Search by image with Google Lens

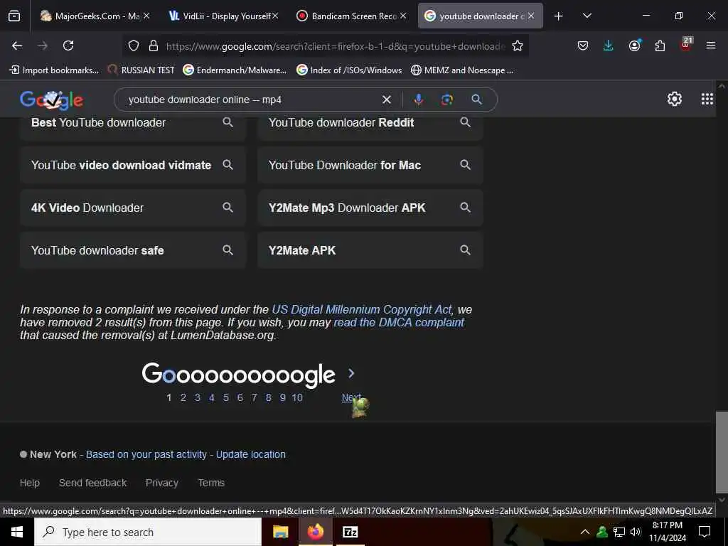(x=446, y=100)
